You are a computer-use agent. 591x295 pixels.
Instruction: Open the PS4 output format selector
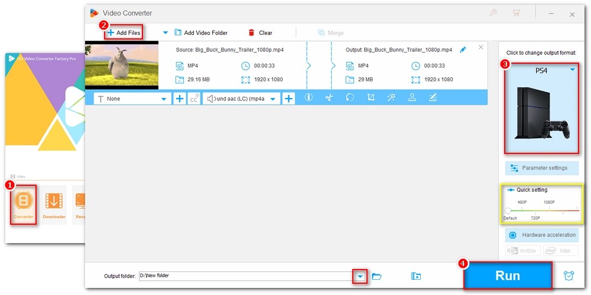click(x=541, y=108)
